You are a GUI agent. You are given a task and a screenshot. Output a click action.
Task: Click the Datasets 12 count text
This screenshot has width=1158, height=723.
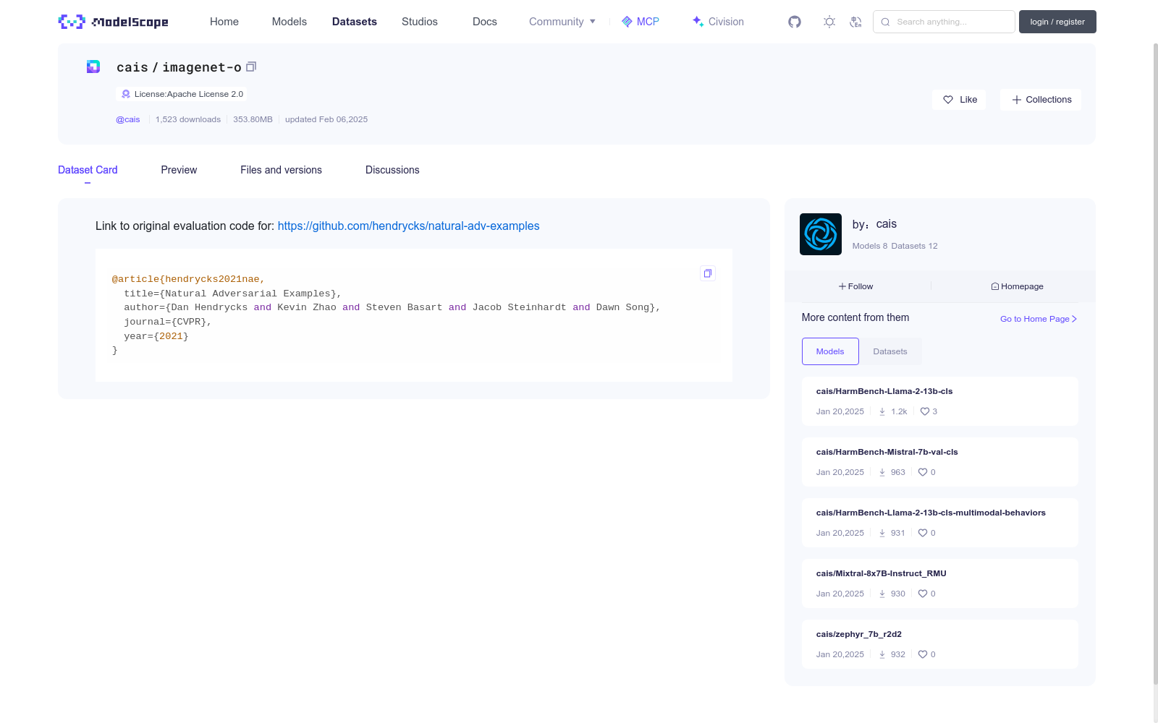[x=914, y=246]
